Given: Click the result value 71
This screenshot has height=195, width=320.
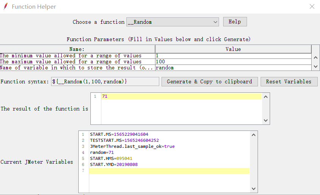Looking at the screenshot, I should pos(105,96).
